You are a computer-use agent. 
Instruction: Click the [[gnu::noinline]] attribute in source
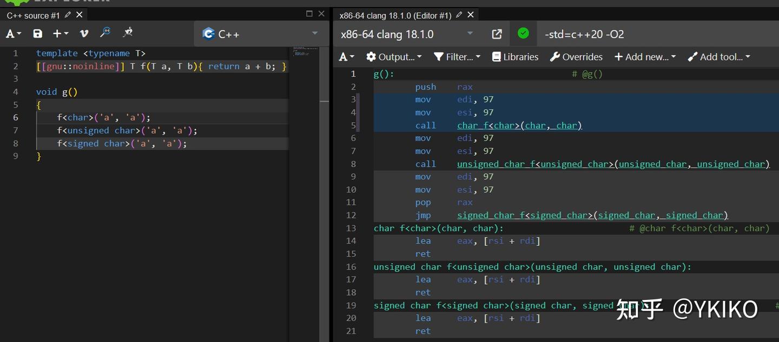pyautogui.click(x=81, y=66)
